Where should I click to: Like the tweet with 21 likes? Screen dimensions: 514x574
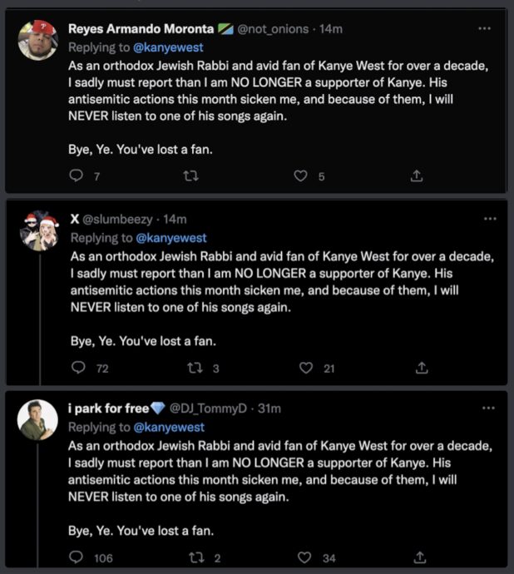305,367
